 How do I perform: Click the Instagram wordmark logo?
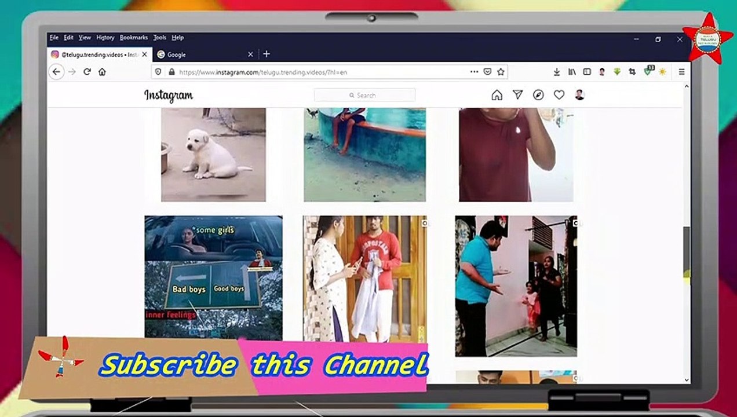[169, 96]
